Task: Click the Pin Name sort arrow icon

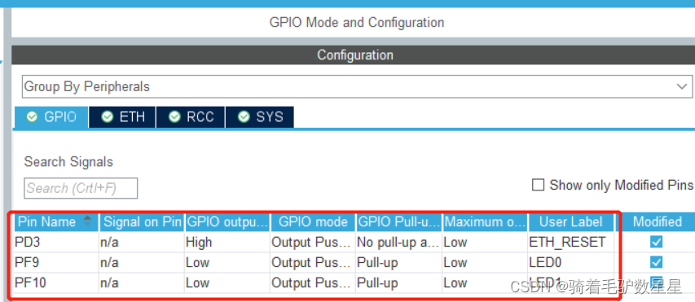Action: (x=88, y=221)
